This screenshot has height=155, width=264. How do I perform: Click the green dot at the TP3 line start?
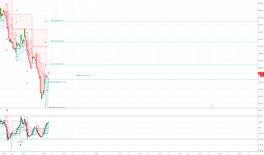point(45,21)
